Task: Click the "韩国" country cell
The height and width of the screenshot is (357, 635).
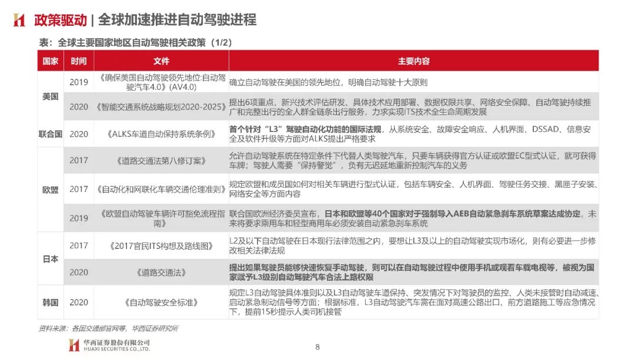Action: pos(50,302)
